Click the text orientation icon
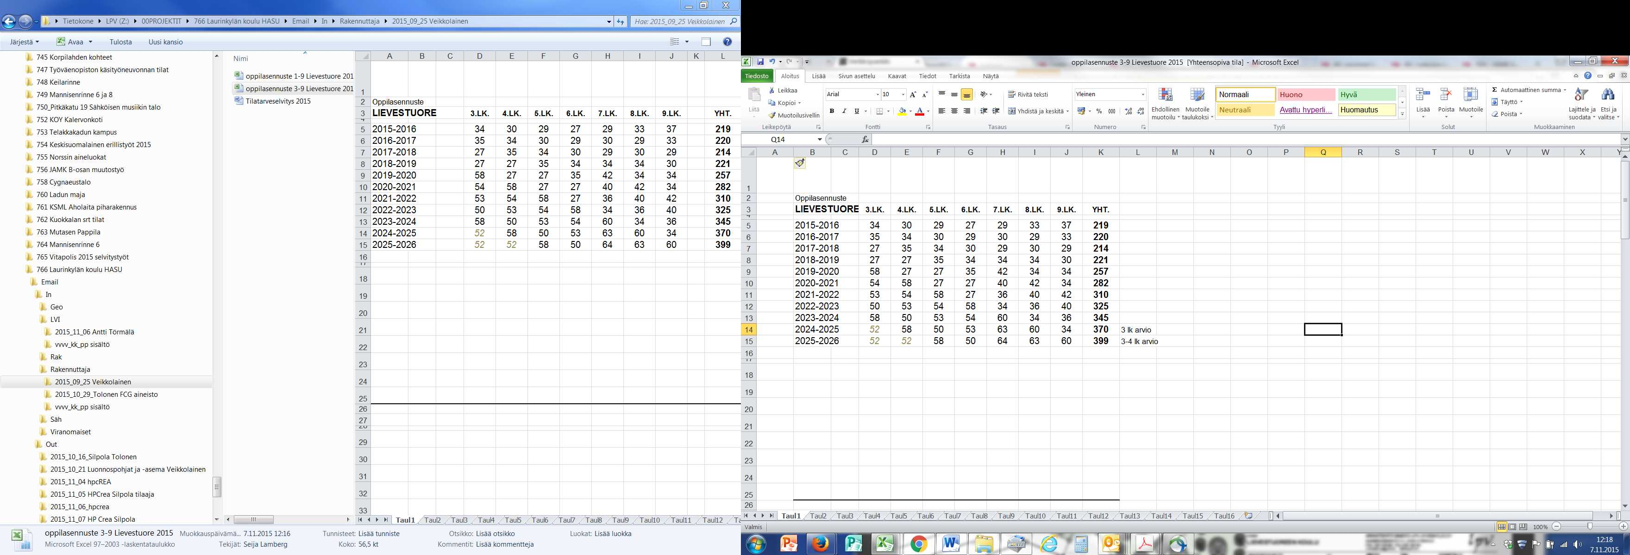This screenshot has width=1630, height=555. coord(984,94)
